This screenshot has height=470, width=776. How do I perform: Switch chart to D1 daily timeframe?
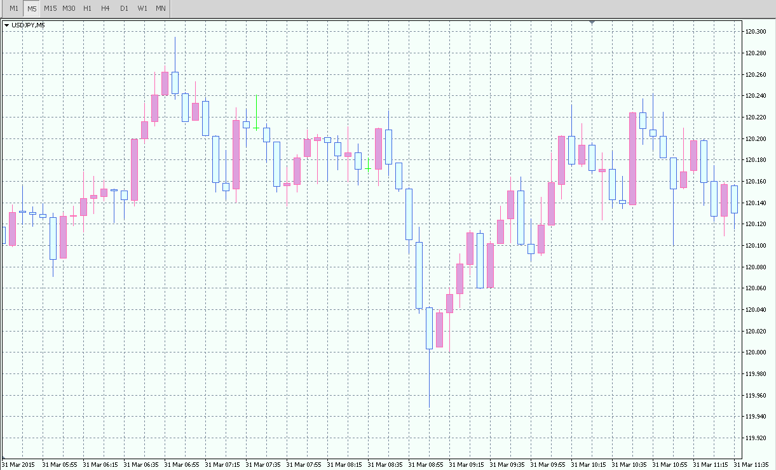pos(124,8)
